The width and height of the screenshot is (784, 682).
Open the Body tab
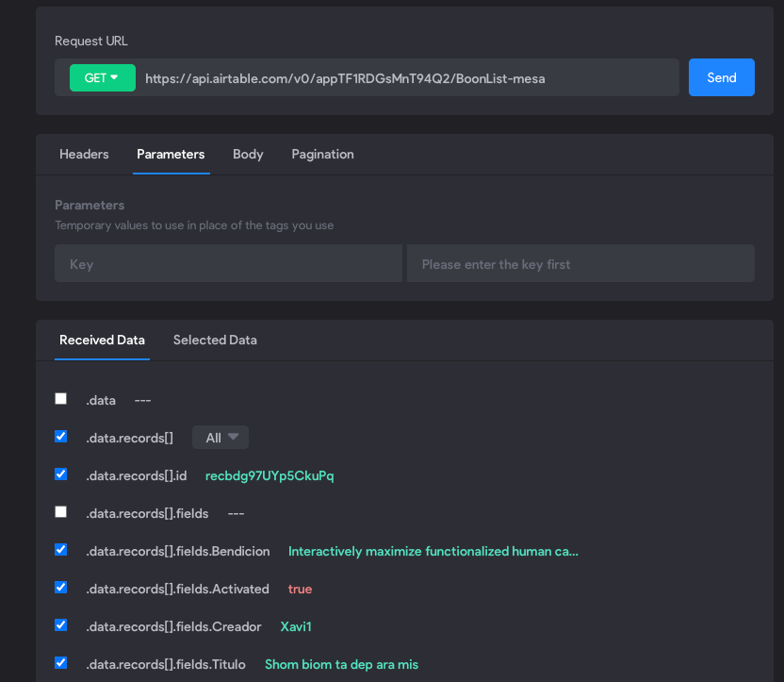(x=248, y=154)
